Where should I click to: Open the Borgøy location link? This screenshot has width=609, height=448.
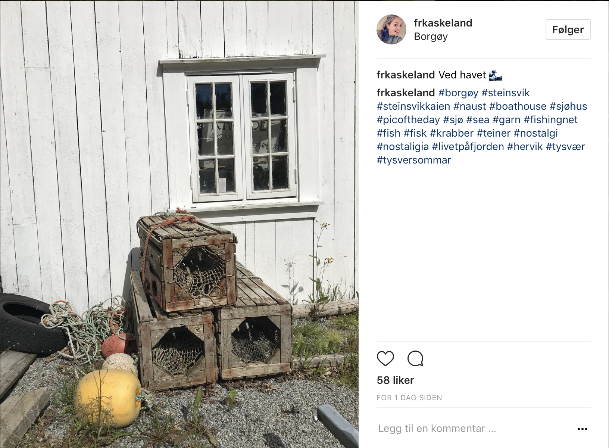431,37
